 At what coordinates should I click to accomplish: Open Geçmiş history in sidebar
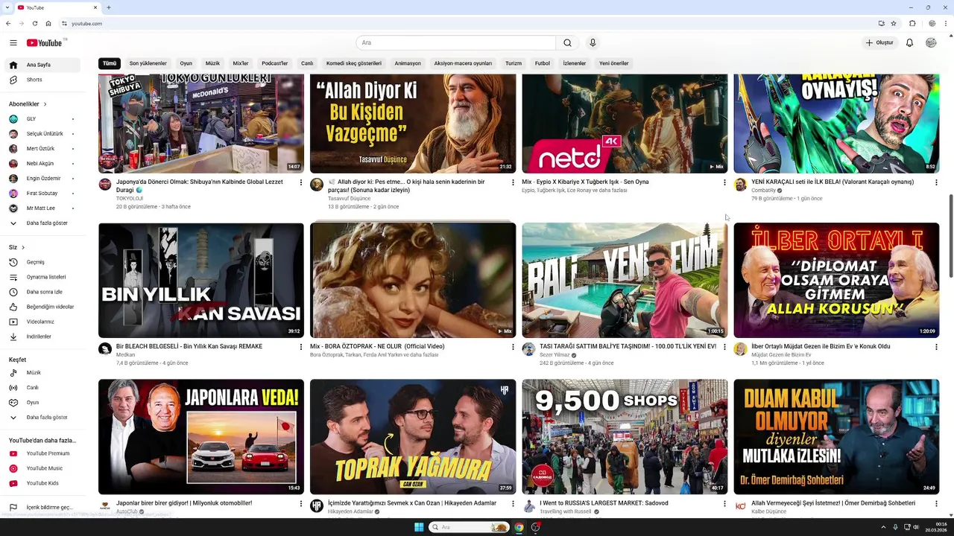[42, 262]
